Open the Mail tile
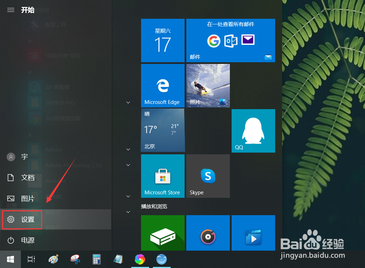 point(231,40)
